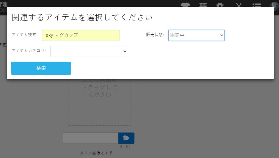Click the アイテムカテゴリ label text
This screenshot has width=279, height=158.
[29, 51]
